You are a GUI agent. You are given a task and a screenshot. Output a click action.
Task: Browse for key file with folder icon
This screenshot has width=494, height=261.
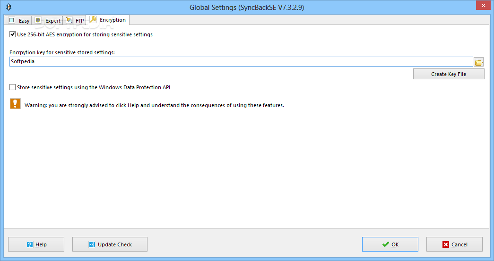click(x=478, y=62)
